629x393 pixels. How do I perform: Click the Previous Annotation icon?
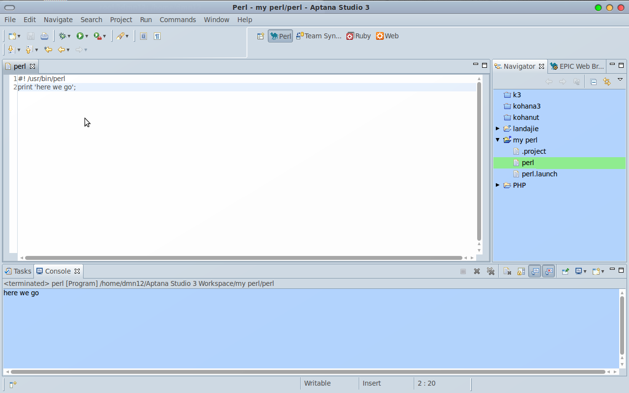29,50
